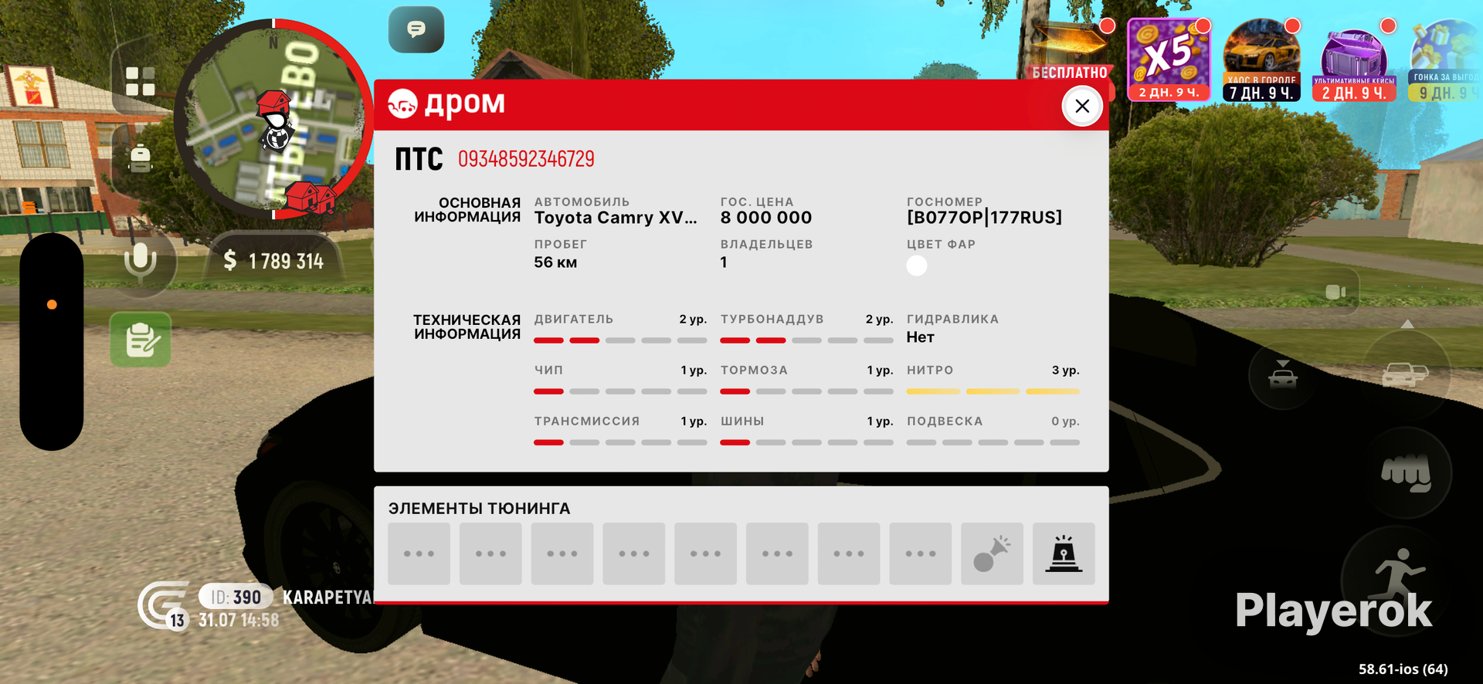Viewport: 1483px width, 684px height.
Task: Toggle the microphone voice chat
Action: coord(141,262)
